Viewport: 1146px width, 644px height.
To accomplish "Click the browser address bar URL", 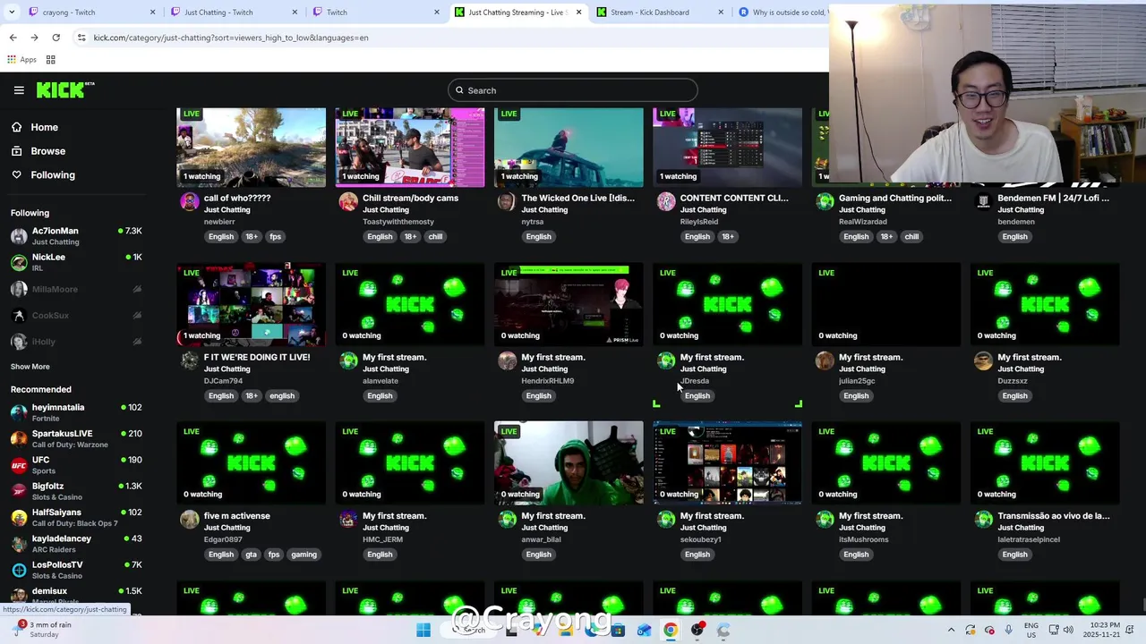I will click(231, 38).
